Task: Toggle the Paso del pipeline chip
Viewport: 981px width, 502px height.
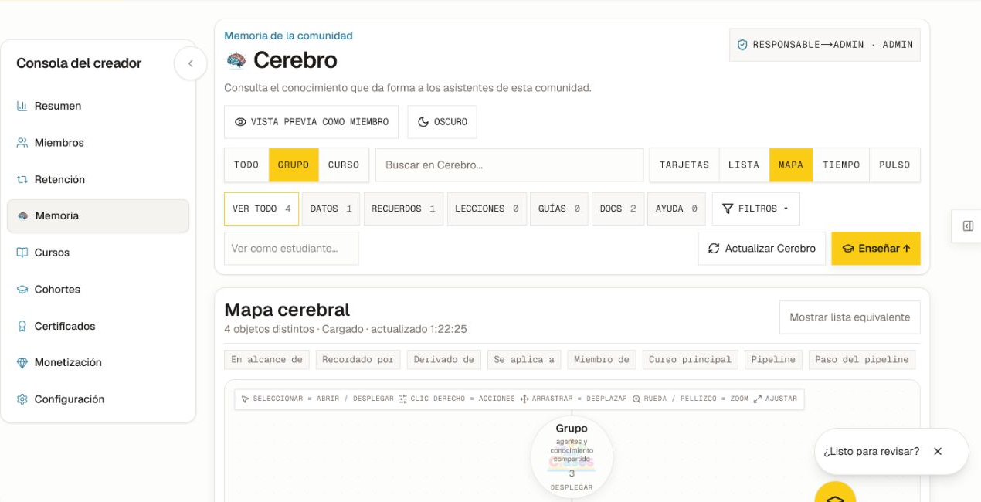Action: pyautogui.click(x=862, y=360)
